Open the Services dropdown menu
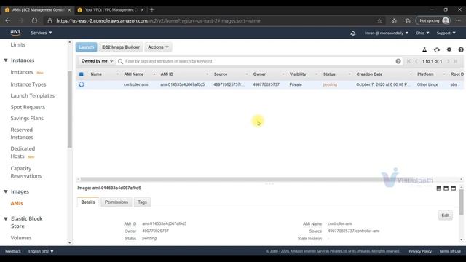The width and height of the screenshot is (466, 262). pos(41,33)
